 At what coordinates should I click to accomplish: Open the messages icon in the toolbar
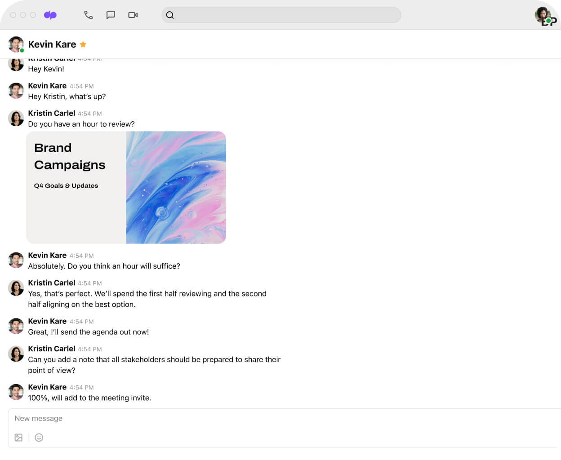[111, 15]
